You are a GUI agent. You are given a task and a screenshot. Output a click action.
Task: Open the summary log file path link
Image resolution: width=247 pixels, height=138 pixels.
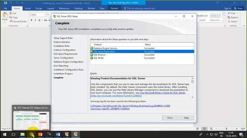130,107
